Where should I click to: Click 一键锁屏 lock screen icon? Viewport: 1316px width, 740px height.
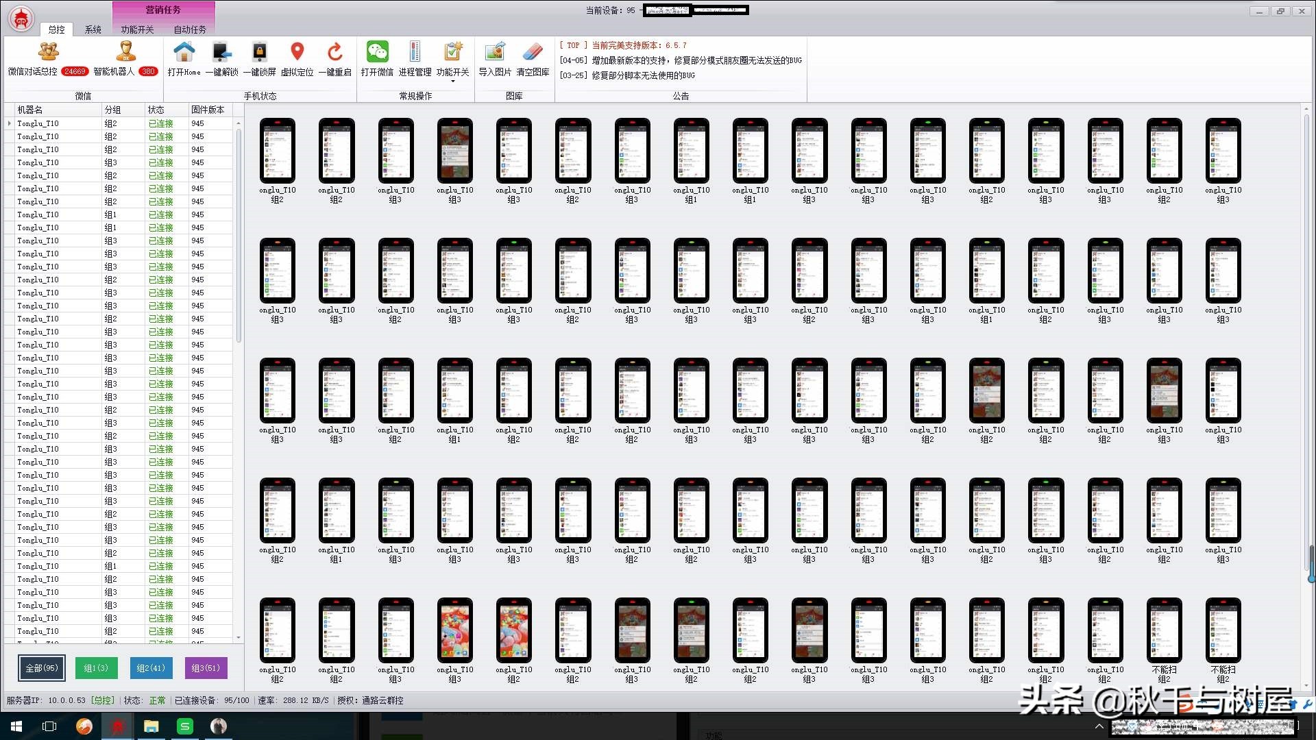click(259, 59)
